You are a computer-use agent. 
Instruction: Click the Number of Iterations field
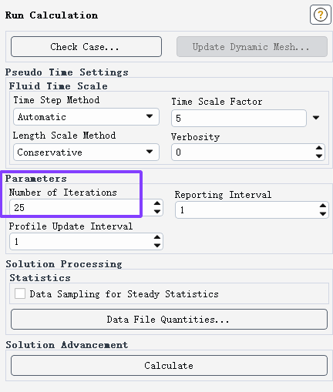(x=81, y=207)
